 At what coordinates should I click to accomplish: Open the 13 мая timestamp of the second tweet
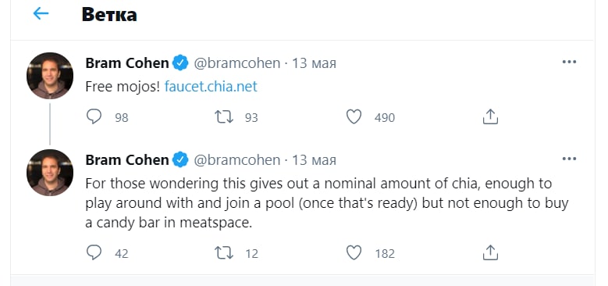point(314,160)
